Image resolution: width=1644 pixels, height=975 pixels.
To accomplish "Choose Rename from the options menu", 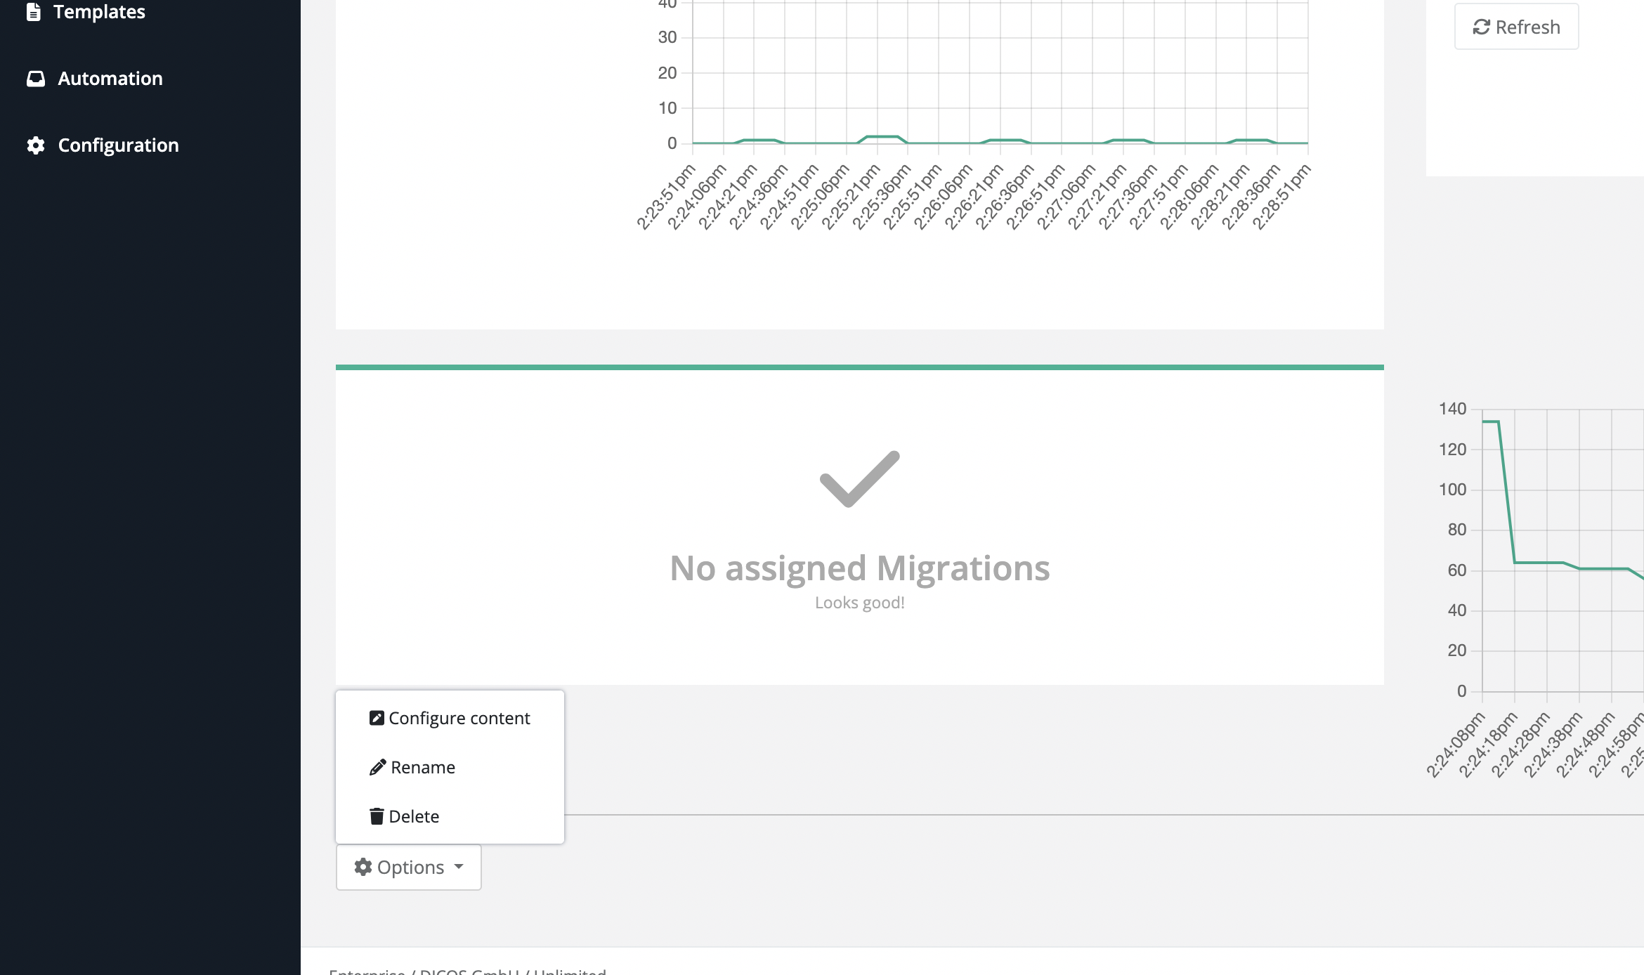I will click(422, 766).
